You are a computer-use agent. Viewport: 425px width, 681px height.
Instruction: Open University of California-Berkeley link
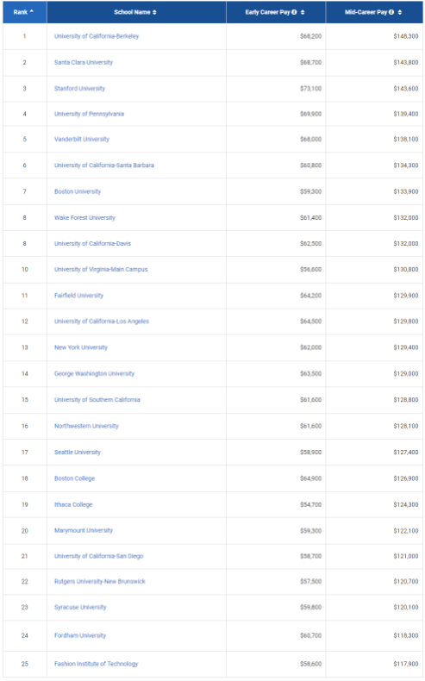(97, 36)
